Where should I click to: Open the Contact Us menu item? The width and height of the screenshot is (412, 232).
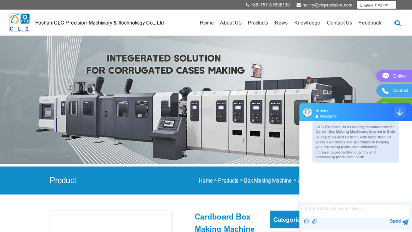coord(339,23)
